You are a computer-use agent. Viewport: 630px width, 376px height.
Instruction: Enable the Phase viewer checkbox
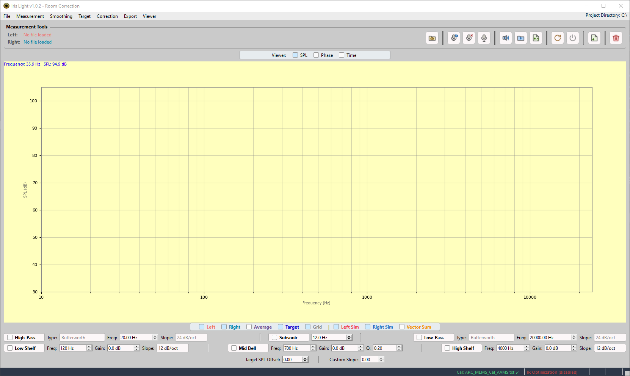click(316, 55)
